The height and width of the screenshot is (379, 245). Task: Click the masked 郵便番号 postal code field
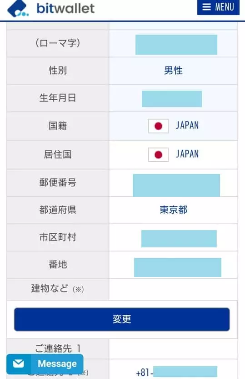coord(176,185)
